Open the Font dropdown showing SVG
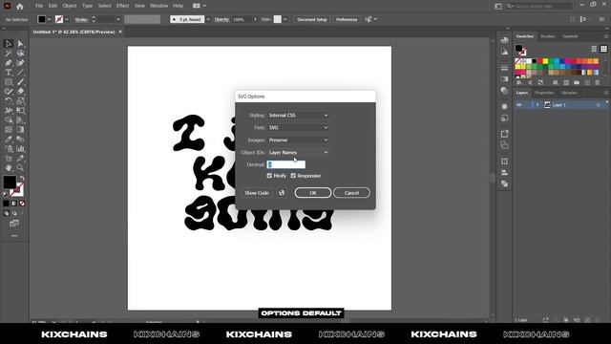Image resolution: width=611 pixels, height=344 pixels. [298, 127]
